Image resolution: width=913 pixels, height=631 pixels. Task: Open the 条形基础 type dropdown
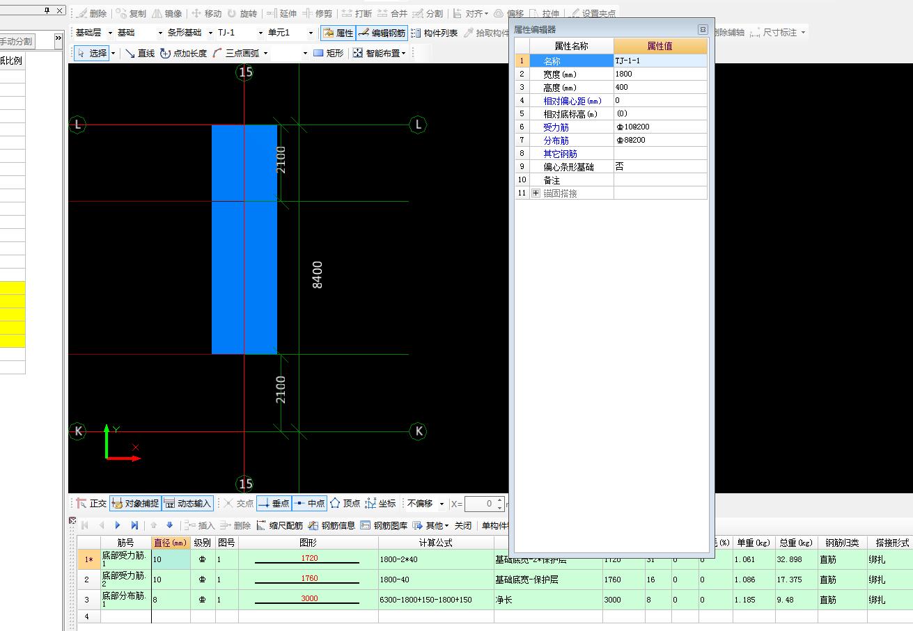[190, 33]
